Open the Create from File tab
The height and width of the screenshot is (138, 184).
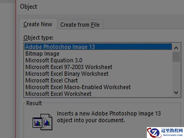point(80,25)
